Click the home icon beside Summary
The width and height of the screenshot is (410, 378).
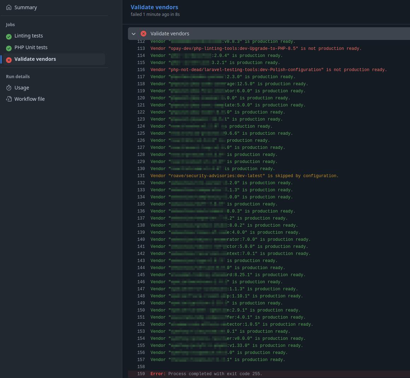point(9,7)
